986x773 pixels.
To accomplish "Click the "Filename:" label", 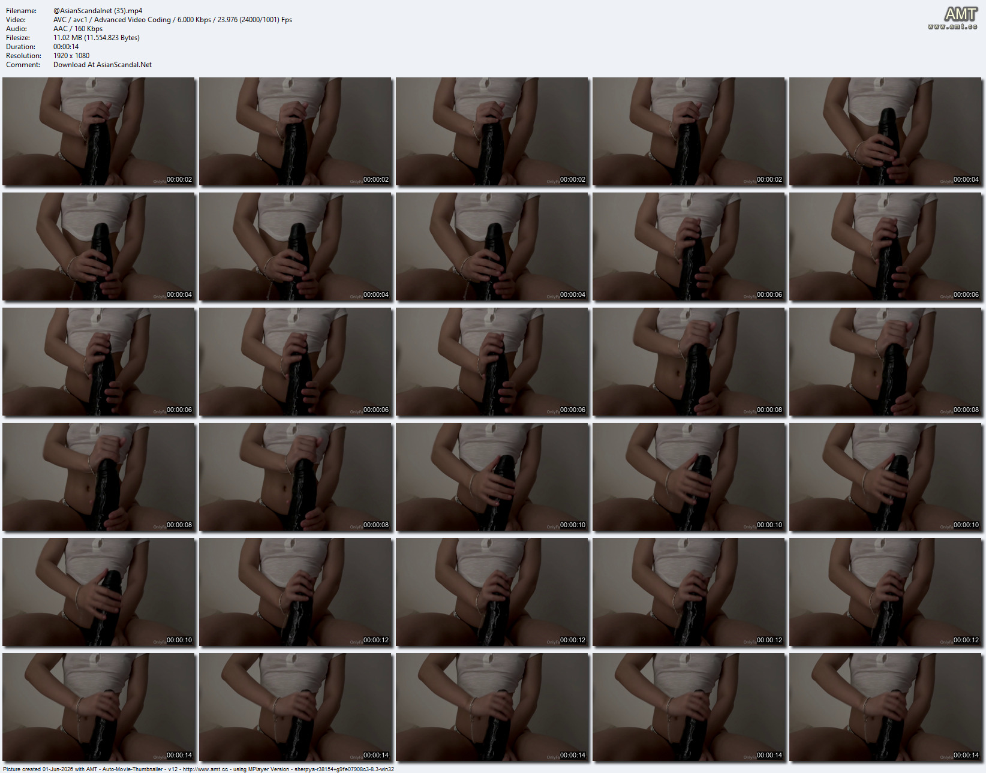I will click(x=21, y=11).
